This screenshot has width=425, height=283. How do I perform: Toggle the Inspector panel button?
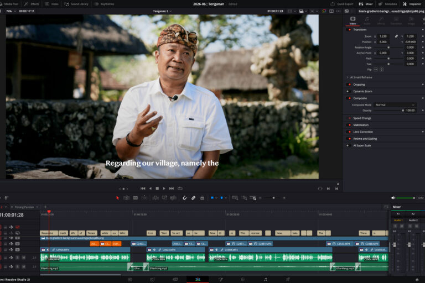412,4
